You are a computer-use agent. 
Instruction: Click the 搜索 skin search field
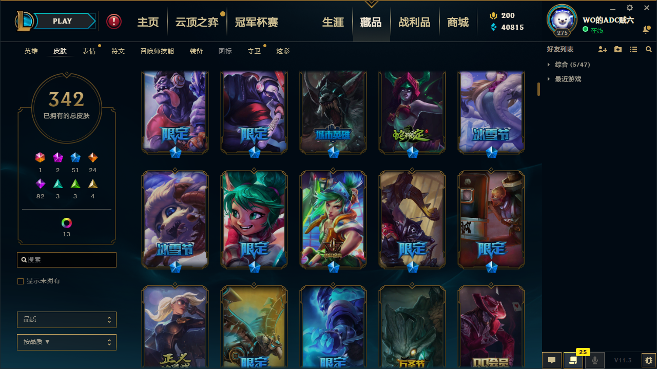point(67,260)
